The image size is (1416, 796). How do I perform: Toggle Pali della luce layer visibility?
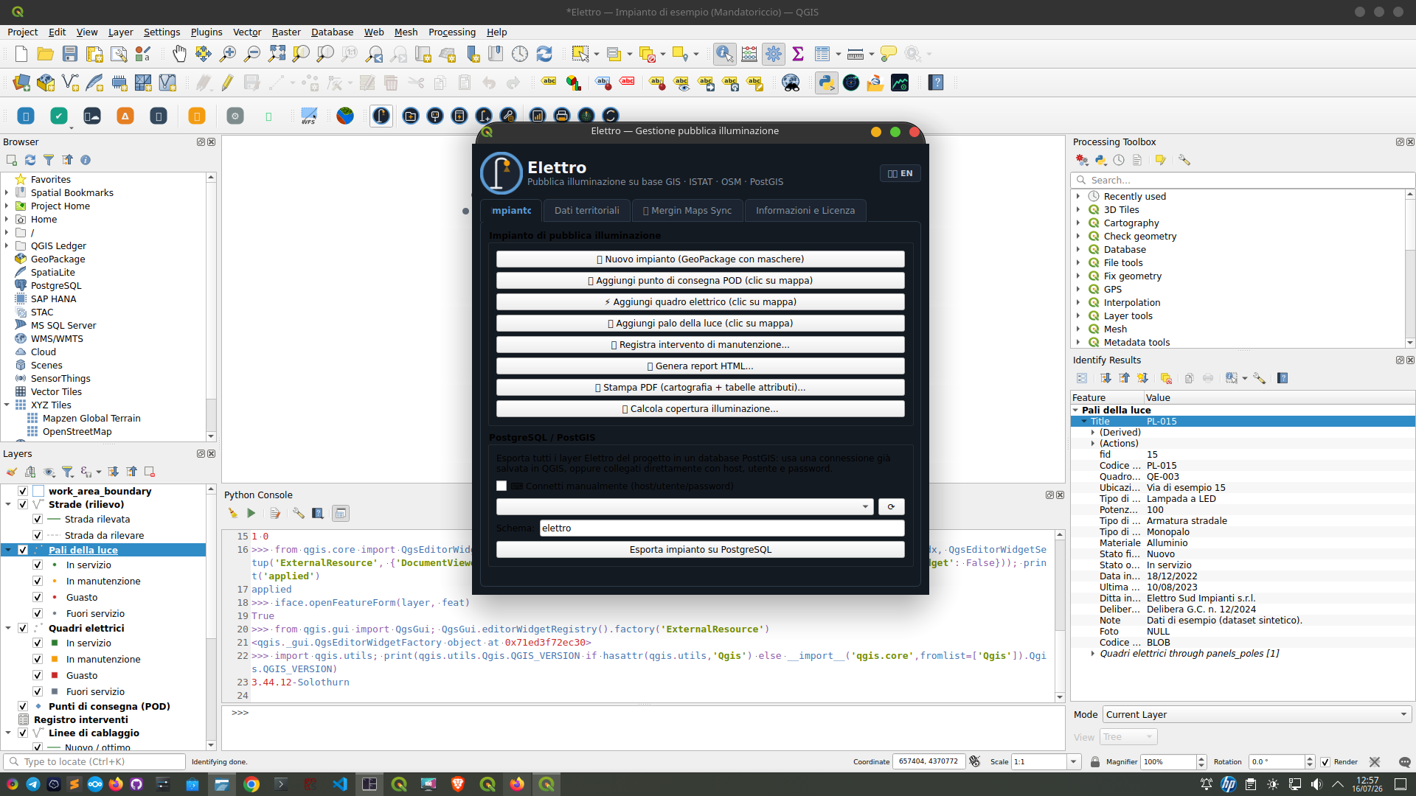[x=23, y=550]
